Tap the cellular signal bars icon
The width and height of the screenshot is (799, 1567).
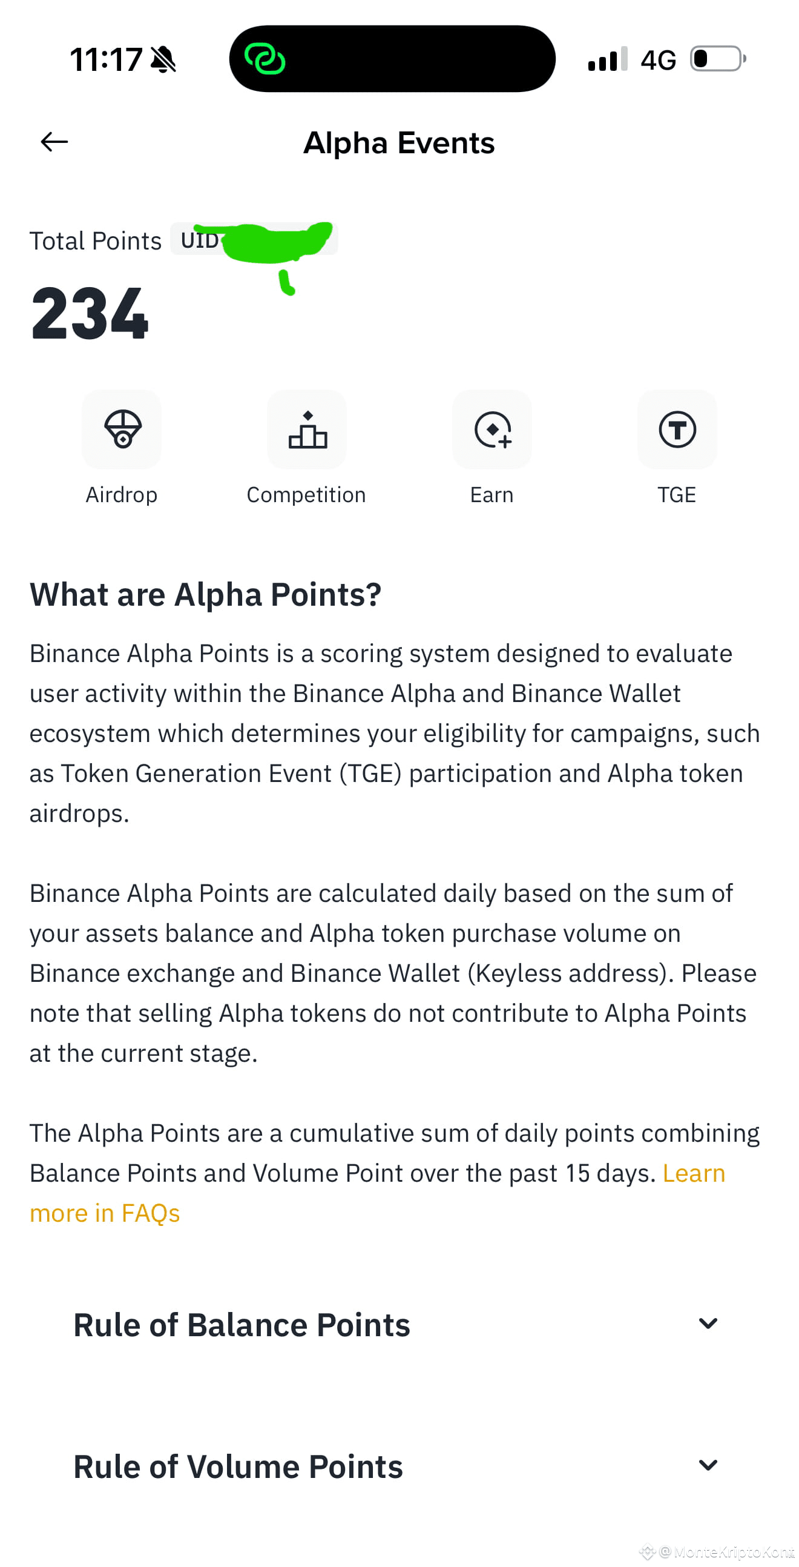608,59
